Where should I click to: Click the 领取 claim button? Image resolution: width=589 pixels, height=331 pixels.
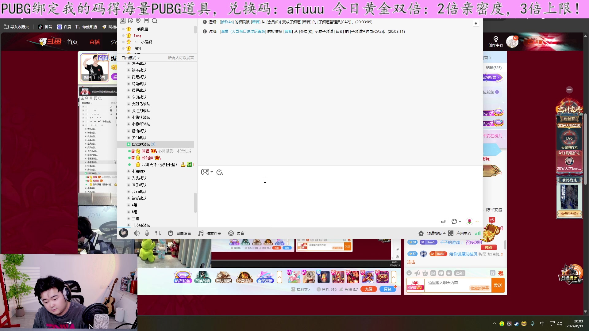488,248
